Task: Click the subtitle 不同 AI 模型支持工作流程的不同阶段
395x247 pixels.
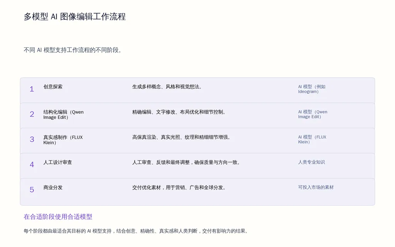Action: [x=73, y=50]
